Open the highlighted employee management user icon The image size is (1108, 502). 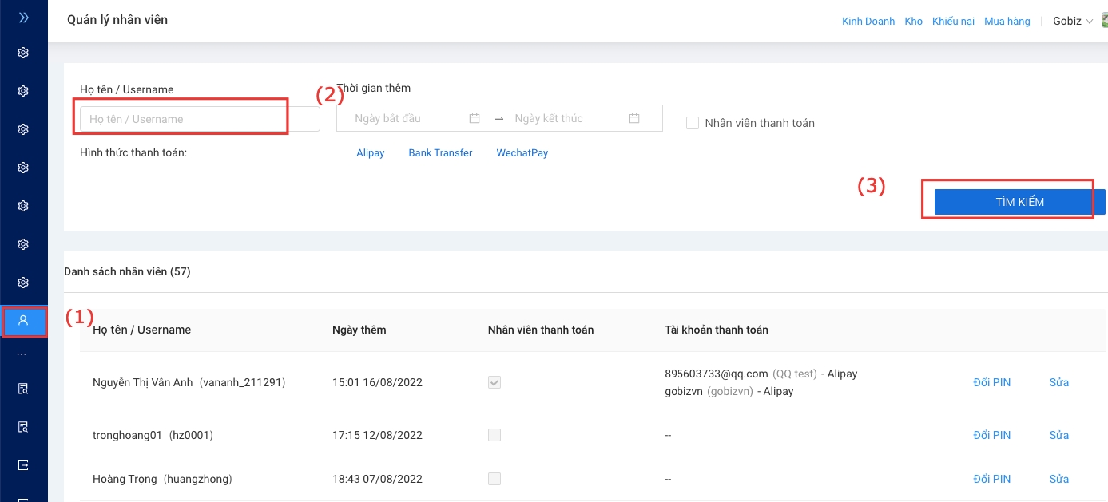(x=23, y=320)
